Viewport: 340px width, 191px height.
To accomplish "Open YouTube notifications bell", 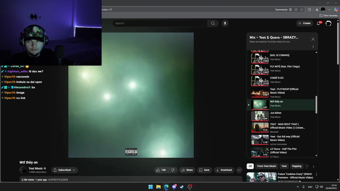I will tap(318, 23).
